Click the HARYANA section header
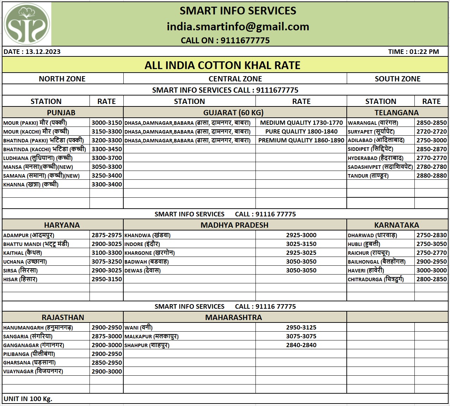Image resolution: width=450 pixels, height=406 pixels. click(x=62, y=225)
